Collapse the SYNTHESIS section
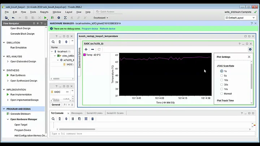260x146 pixels. pyautogui.click(x=4, y=70)
